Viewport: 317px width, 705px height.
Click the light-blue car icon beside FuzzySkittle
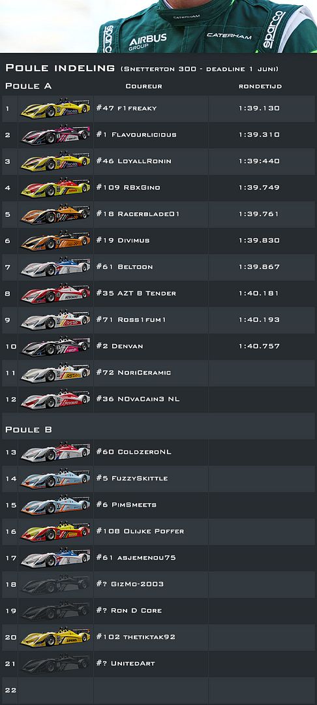coord(55,478)
